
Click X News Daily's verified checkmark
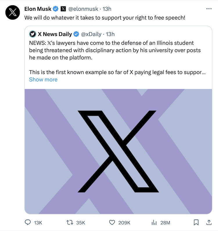coord(76,34)
